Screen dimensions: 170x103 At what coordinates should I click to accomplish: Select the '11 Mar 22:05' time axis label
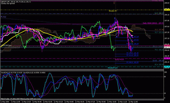tap(16, 102)
